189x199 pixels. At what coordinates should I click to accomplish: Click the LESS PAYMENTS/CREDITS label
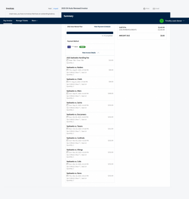pos(128,30)
